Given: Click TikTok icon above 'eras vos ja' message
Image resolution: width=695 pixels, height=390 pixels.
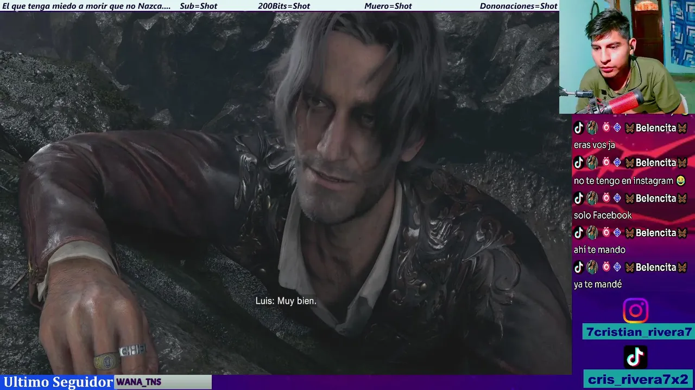Looking at the screenshot, I should [x=579, y=128].
